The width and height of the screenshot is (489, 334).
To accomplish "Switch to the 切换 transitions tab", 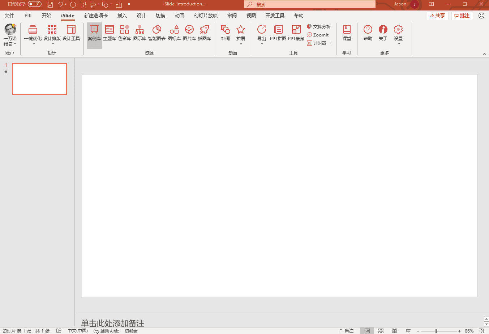I will (x=160, y=16).
